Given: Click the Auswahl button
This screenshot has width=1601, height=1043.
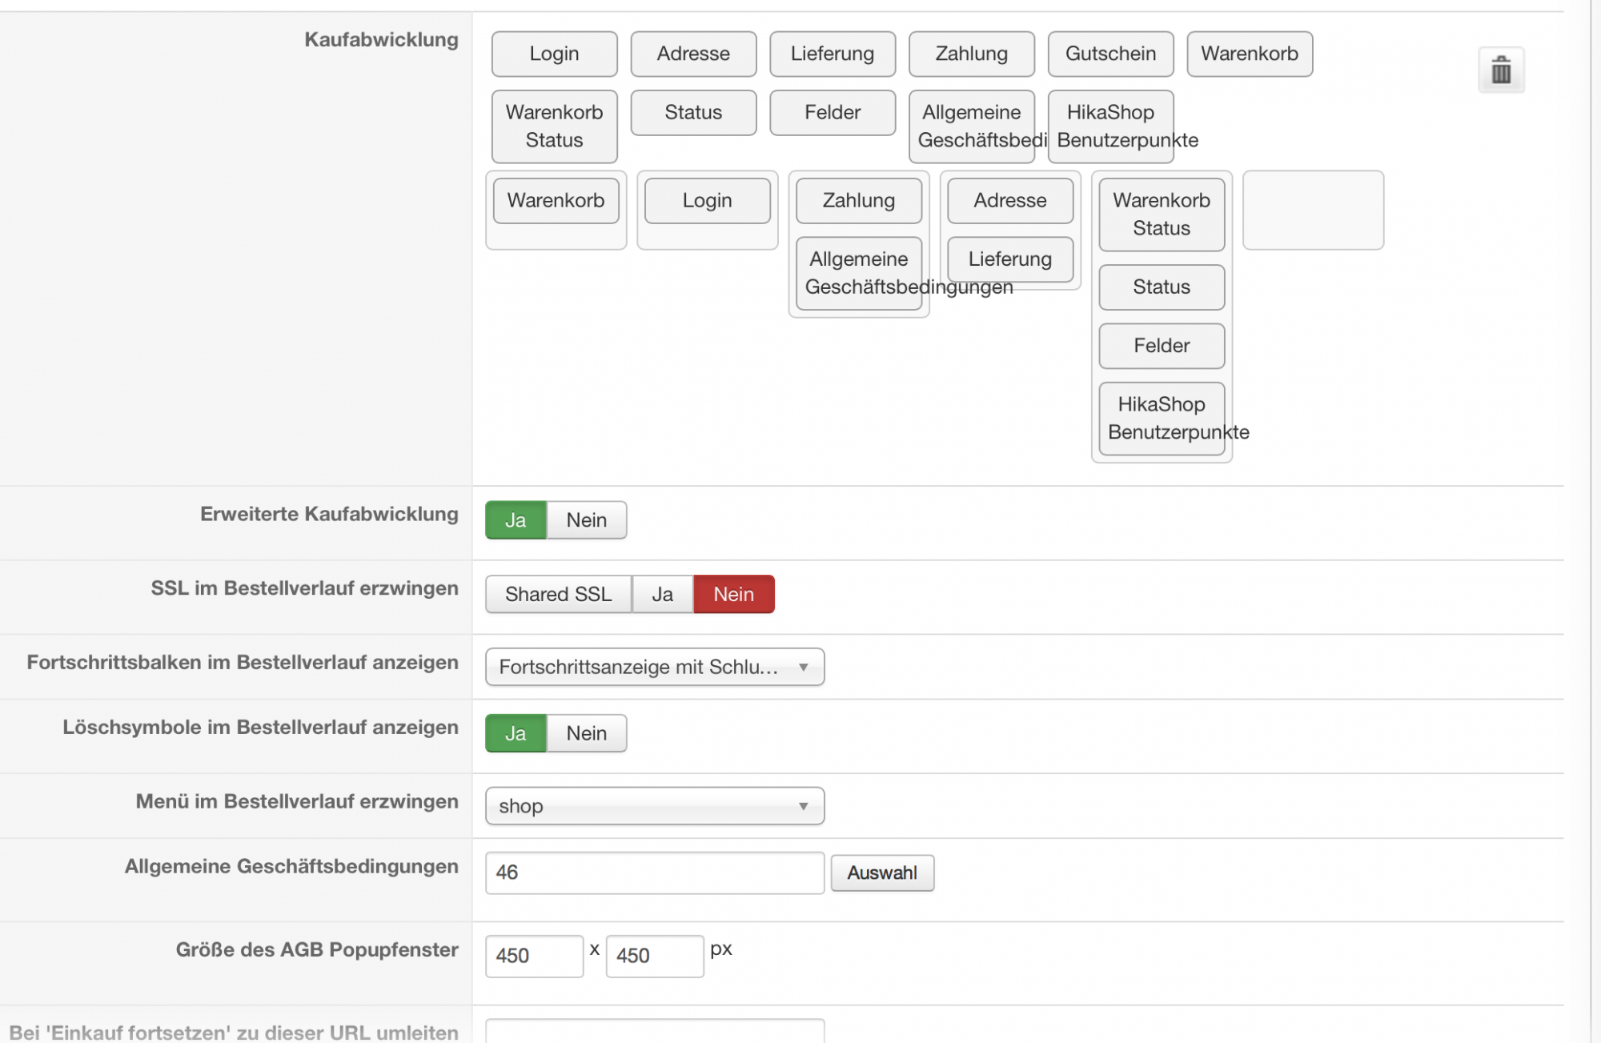Looking at the screenshot, I should pos(882,873).
